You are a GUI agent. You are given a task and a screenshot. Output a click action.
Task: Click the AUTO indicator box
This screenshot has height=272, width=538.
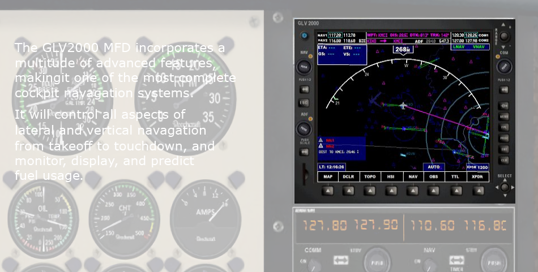pos(434,167)
